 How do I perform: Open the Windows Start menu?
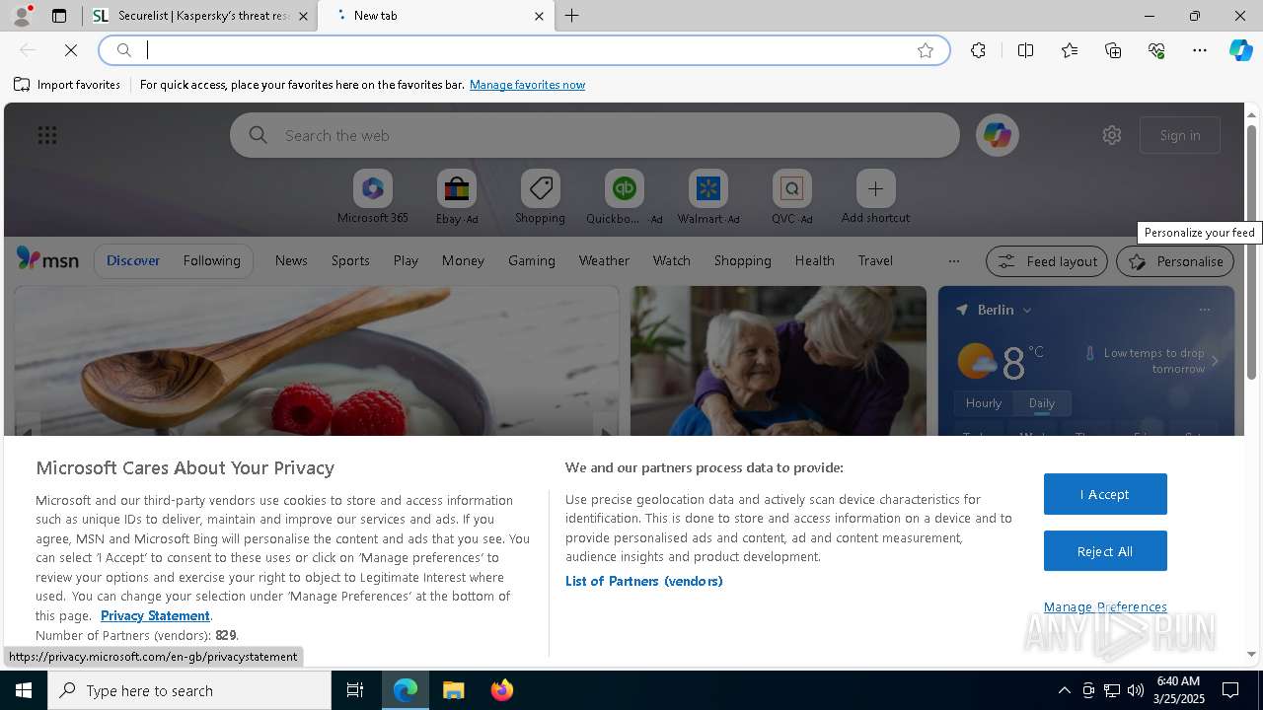pyautogui.click(x=24, y=690)
